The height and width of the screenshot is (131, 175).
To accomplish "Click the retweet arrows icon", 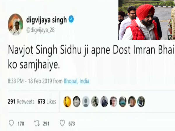I will [x=37, y=123].
